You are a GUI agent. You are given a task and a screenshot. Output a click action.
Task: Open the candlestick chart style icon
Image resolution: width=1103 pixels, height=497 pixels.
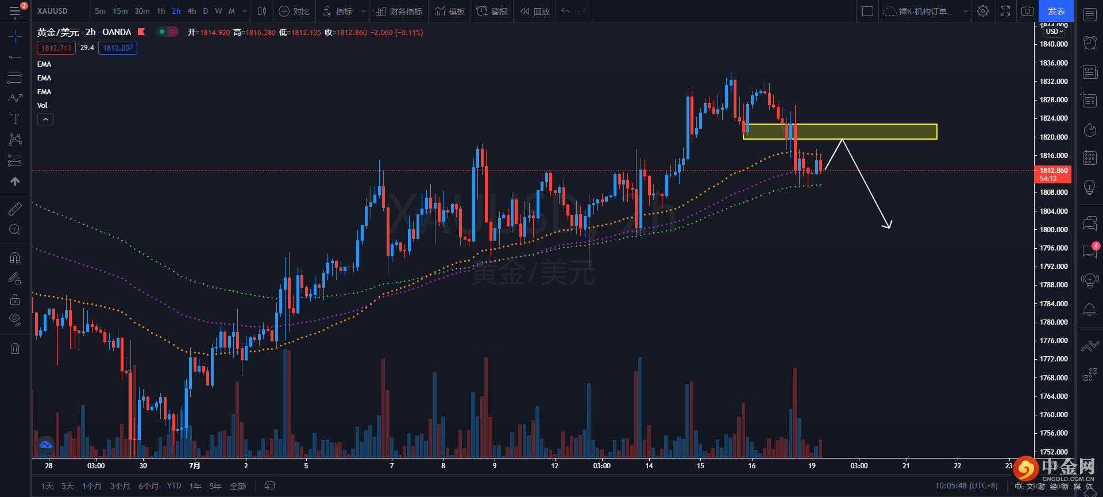263,11
